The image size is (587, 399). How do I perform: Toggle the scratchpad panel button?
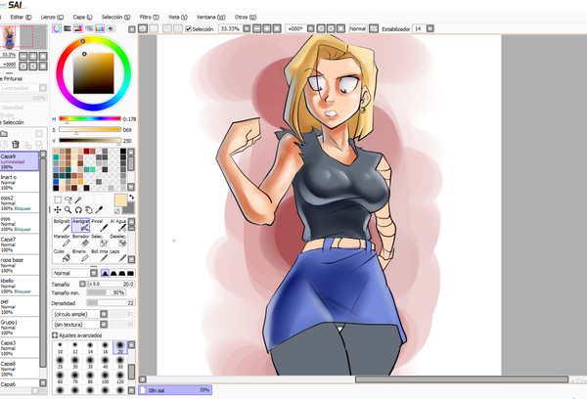(x=111, y=28)
